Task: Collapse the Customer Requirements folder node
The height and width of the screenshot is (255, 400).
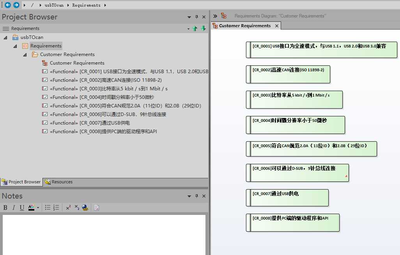Action: (25, 55)
